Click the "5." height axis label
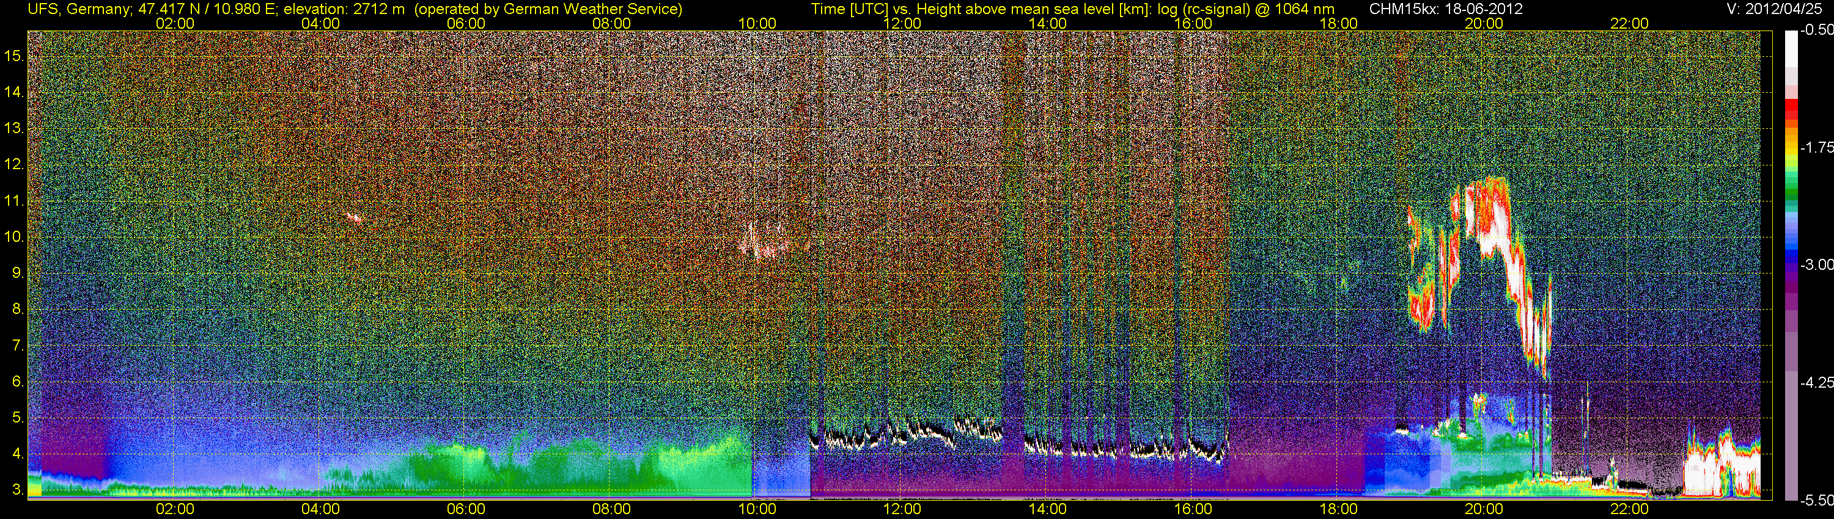Image resolution: width=1834 pixels, height=519 pixels. (17, 418)
